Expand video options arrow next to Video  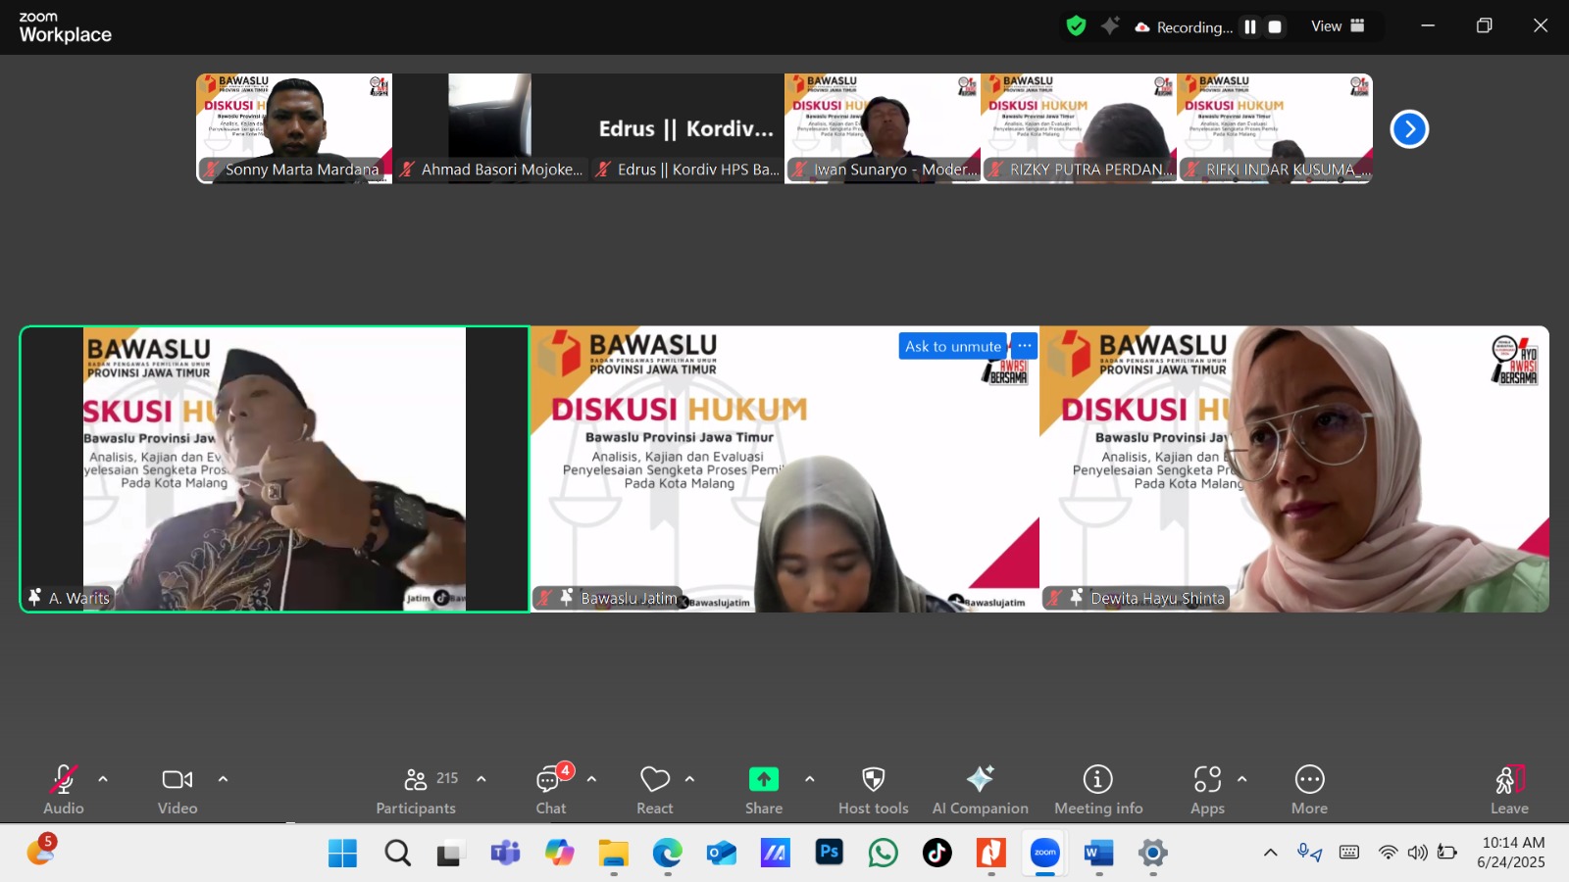point(223,779)
